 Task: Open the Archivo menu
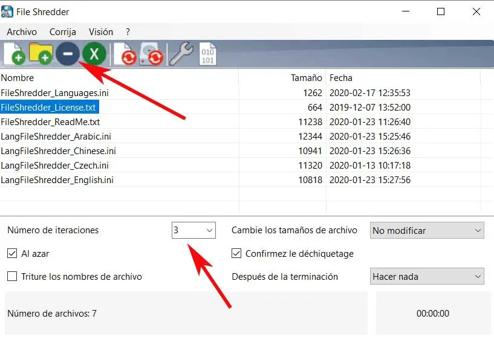coord(22,32)
